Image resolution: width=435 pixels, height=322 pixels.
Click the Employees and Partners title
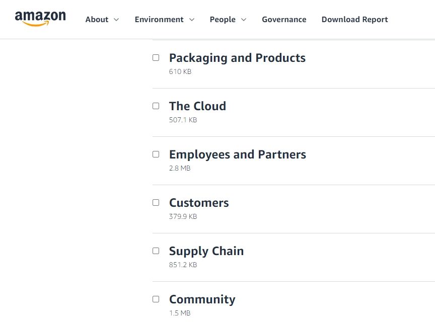pos(238,154)
